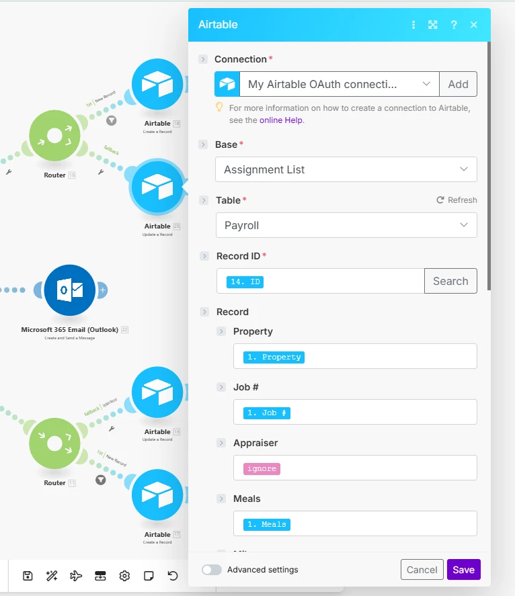The width and height of the screenshot is (515, 596).
Task: Select the '1. Job #' mapped pill
Action: [267, 413]
